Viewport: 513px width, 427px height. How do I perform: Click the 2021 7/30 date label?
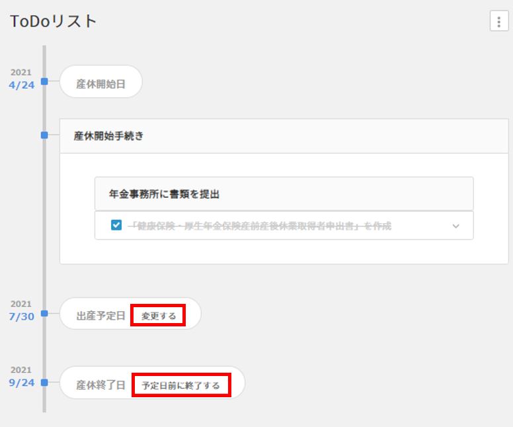pos(21,312)
